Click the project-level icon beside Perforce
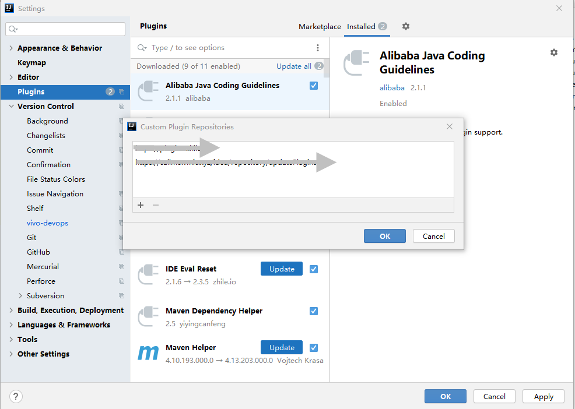The width and height of the screenshot is (575, 409). (122, 281)
